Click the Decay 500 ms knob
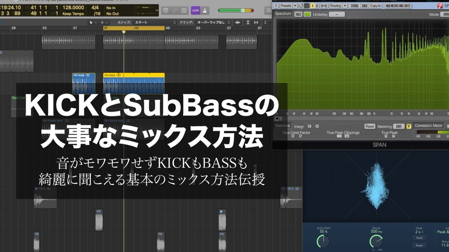The width and height of the screenshot is (449, 252). pos(376,241)
